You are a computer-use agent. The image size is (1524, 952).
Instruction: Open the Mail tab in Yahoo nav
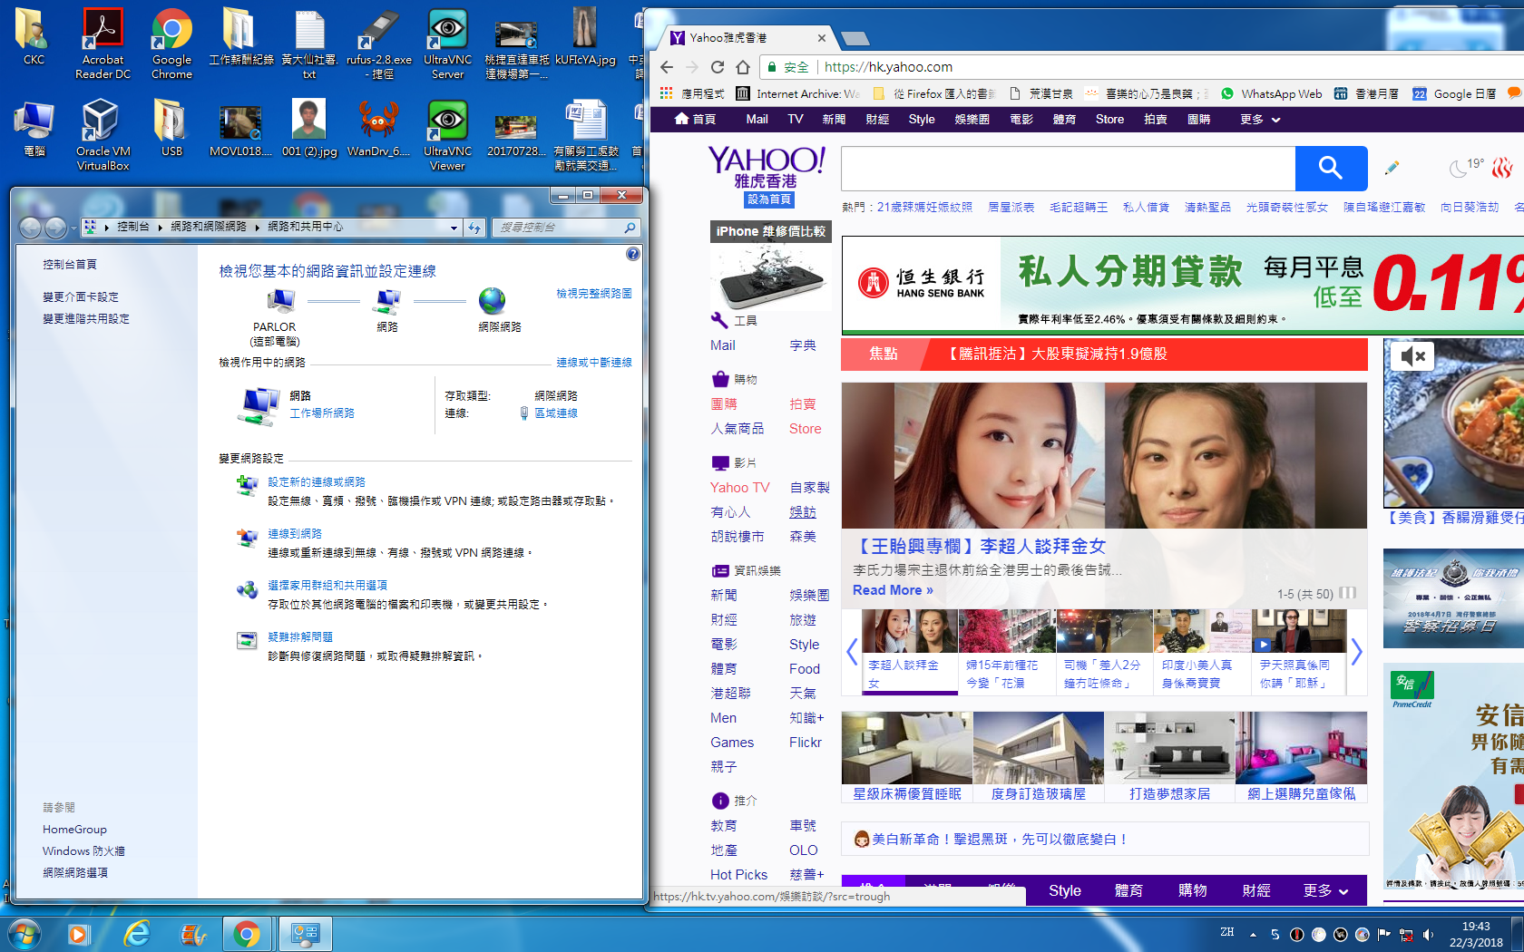[x=757, y=120]
